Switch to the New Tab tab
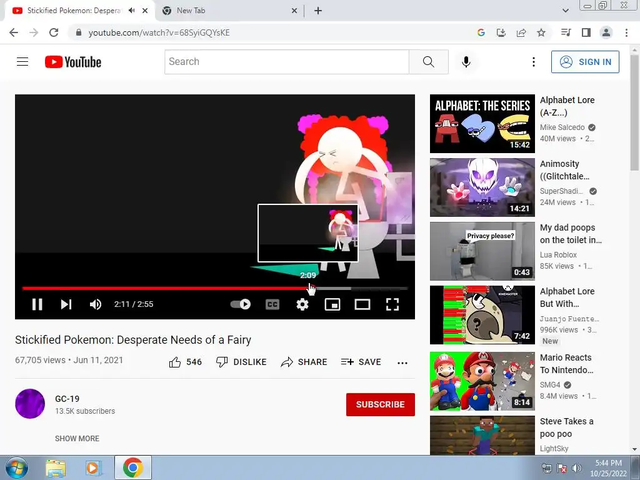 coord(191,11)
